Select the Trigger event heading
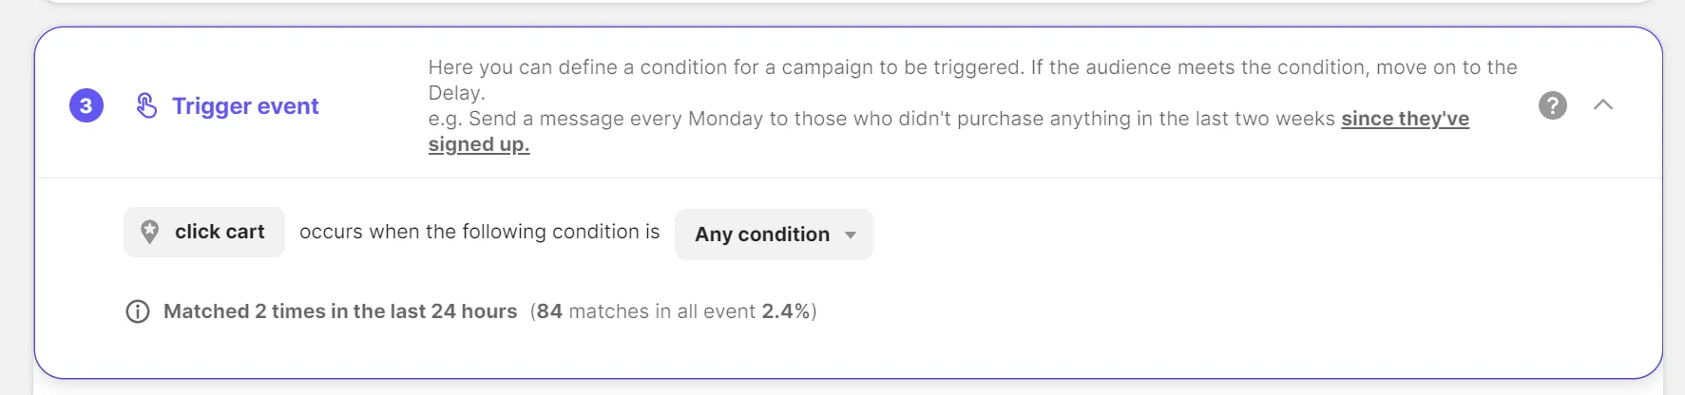 245,106
